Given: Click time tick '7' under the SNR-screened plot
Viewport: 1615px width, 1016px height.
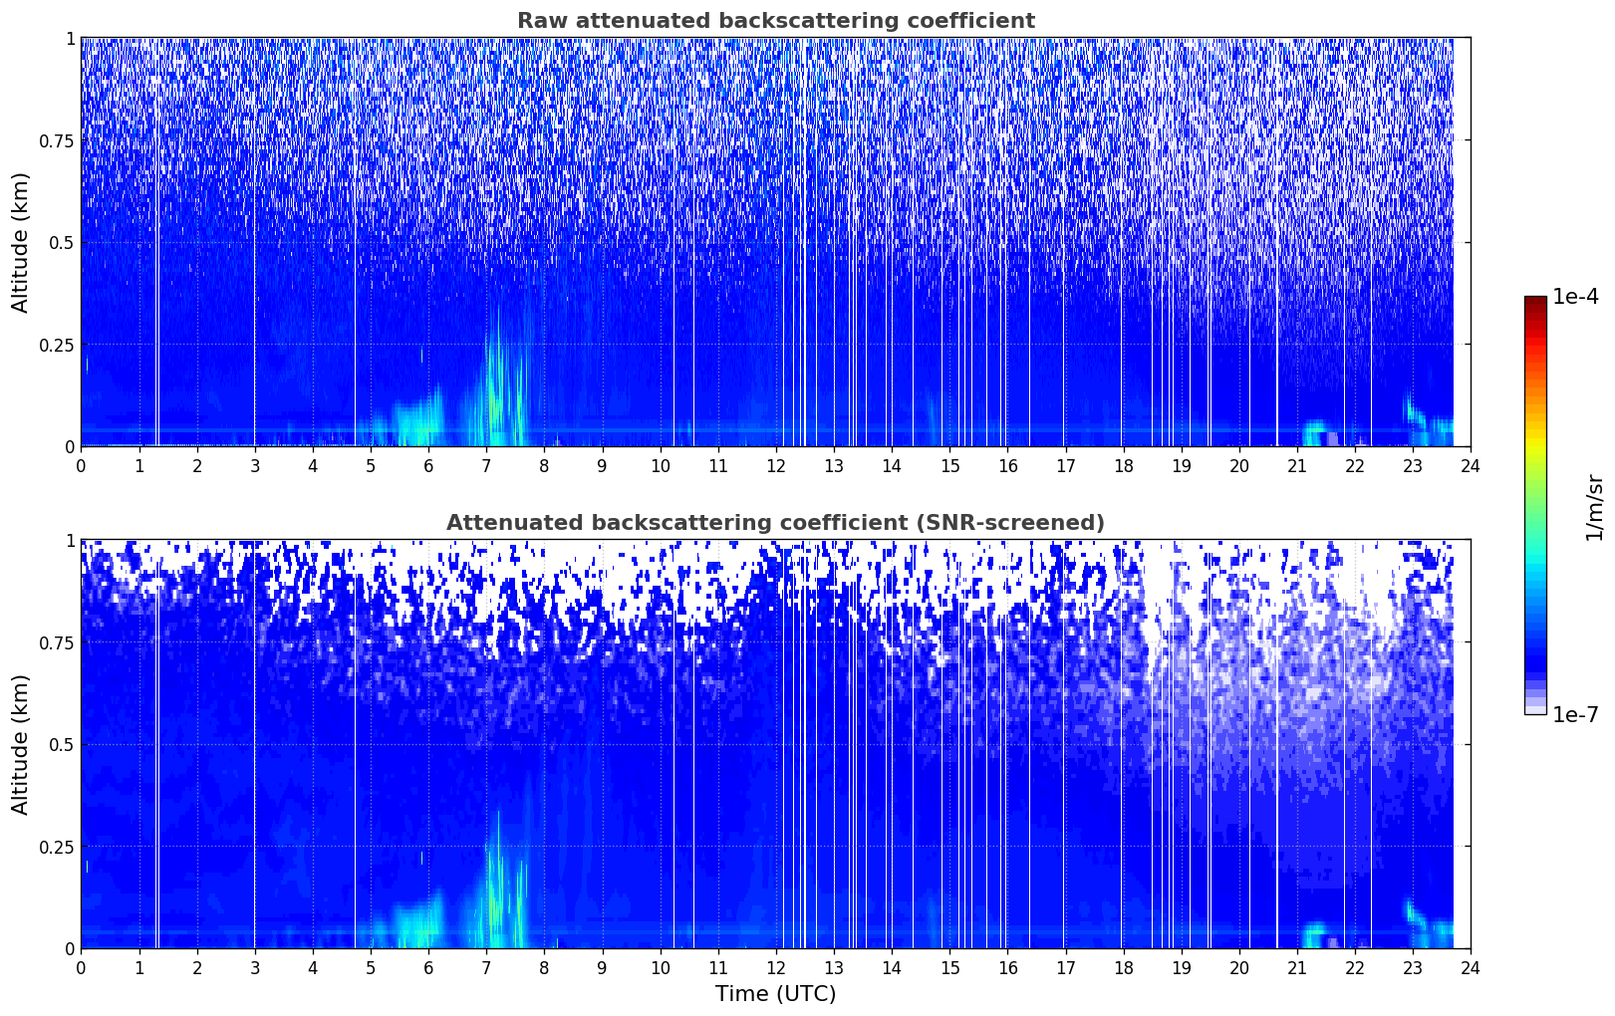Looking at the screenshot, I should pos(486,967).
